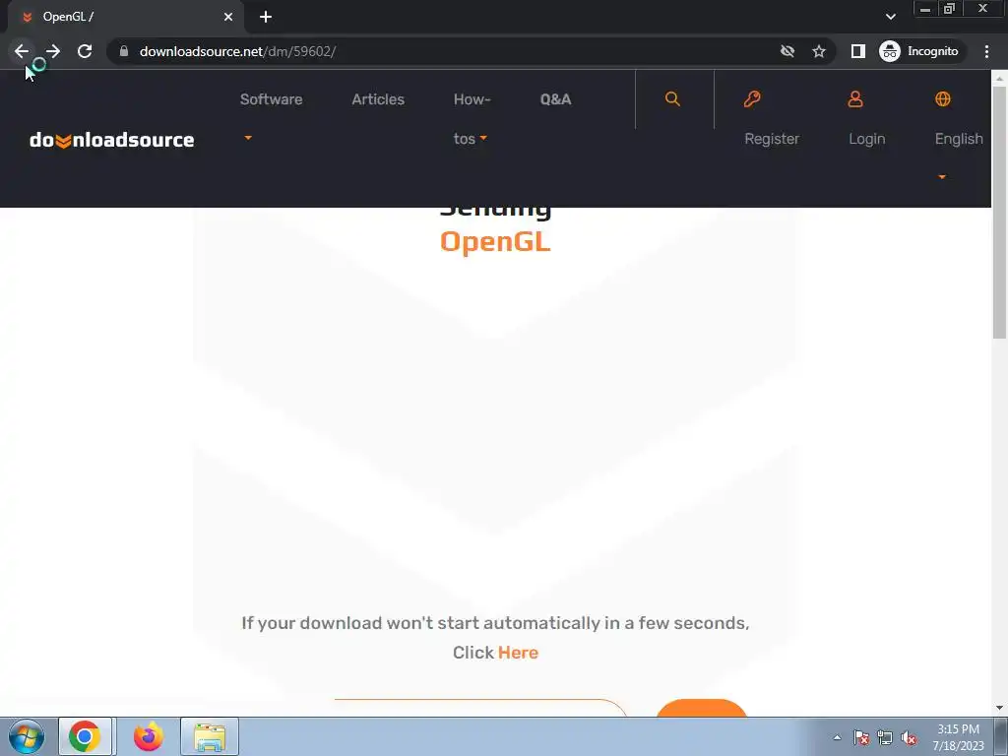This screenshot has height=756, width=1008.
Task: Open the Incognito profile button
Action: click(919, 51)
